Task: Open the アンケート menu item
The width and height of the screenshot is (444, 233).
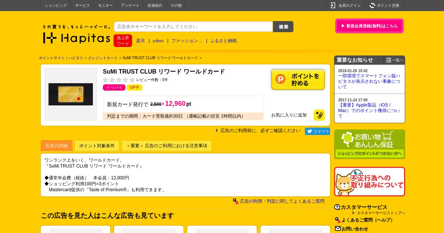Action: point(130,6)
